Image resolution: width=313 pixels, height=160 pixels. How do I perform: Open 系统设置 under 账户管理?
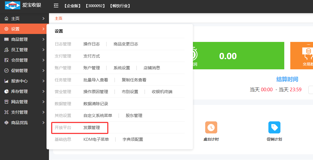tap(122, 68)
